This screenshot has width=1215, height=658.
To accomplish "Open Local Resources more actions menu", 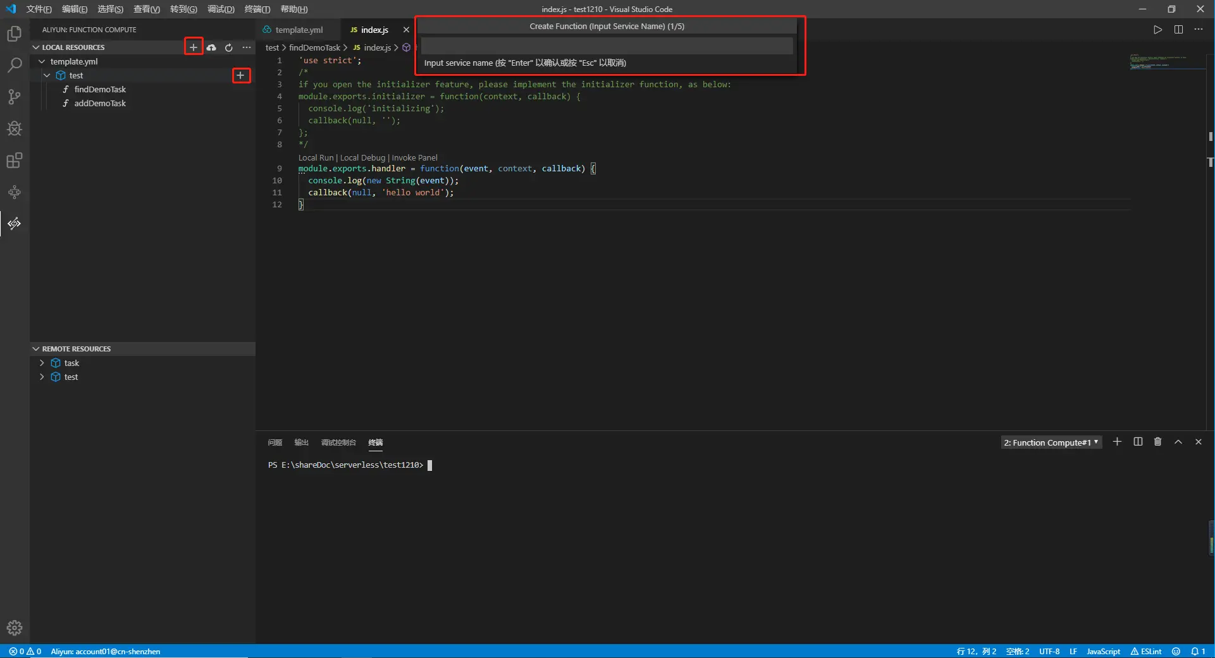I will point(247,47).
